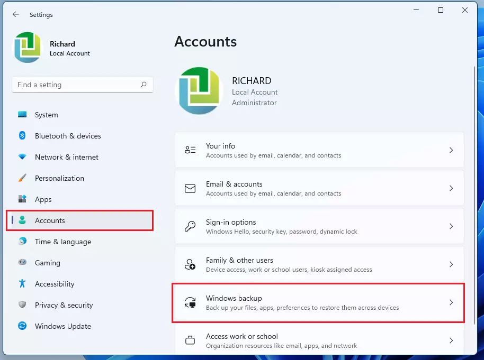The width and height of the screenshot is (484, 360).
Task: Click the Apps icon in sidebar
Action: click(22, 199)
